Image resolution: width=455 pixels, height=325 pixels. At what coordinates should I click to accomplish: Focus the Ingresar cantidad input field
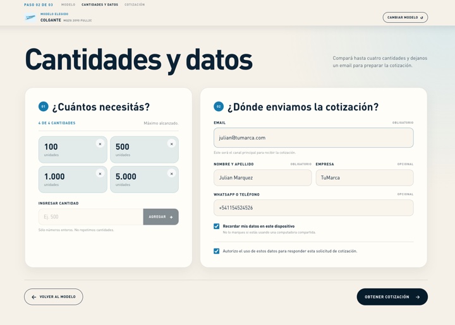[x=91, y=216]
